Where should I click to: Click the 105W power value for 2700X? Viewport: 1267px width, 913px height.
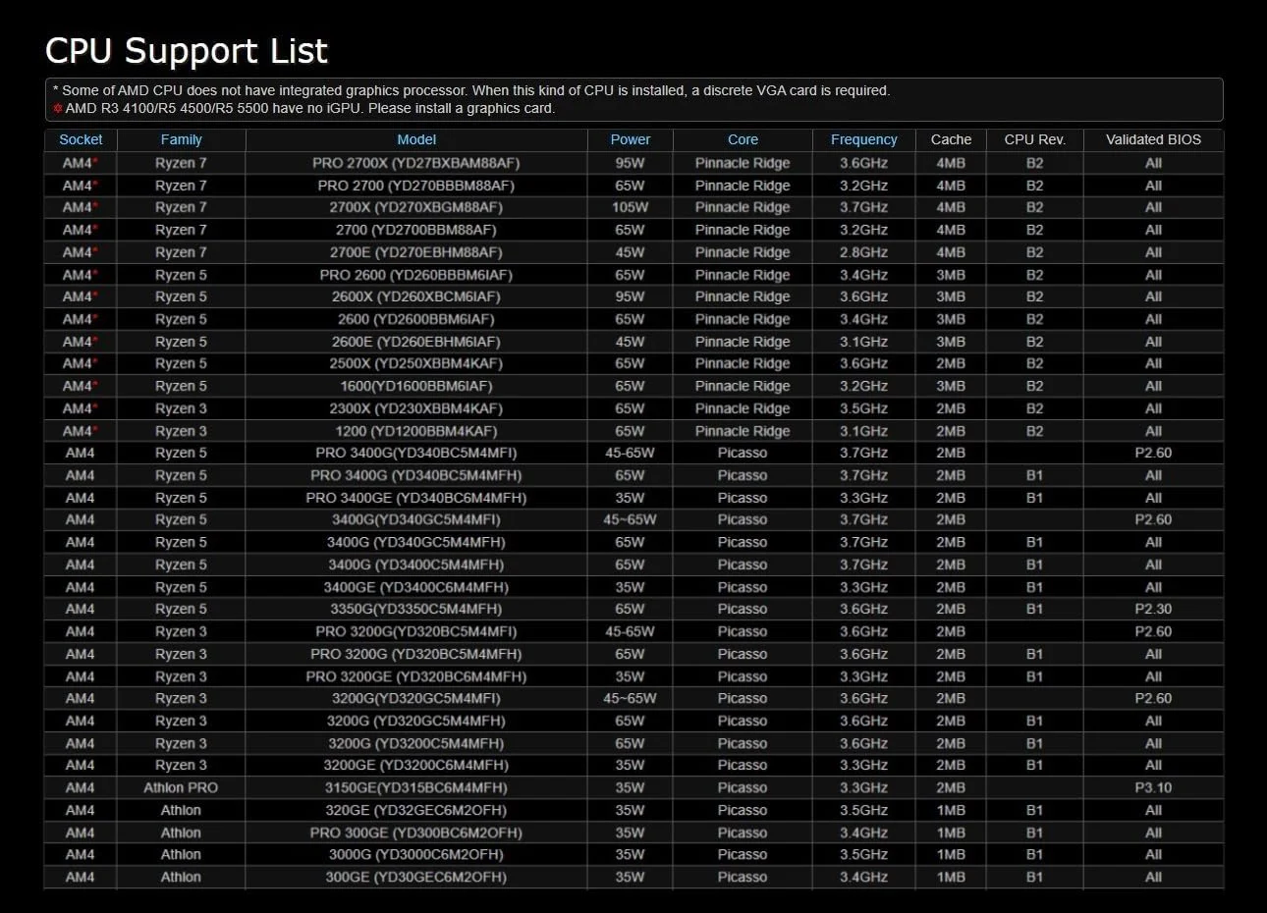tap(630, 207)
